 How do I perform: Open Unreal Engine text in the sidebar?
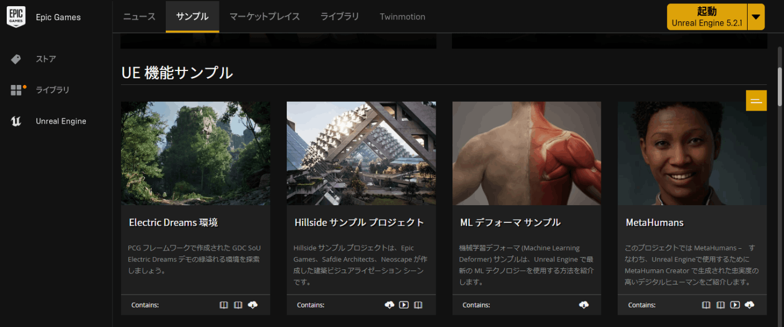pyautogui.click(x=61, y=121)
